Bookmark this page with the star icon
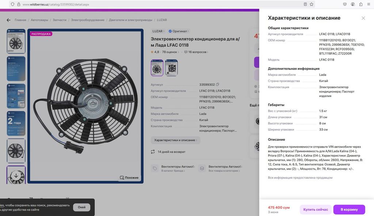Image resolution: width=374 pixels, height=216 pixels. pos(312,4)
